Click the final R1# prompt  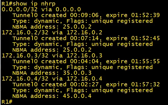pyautogui.click(x=7, y=102)
